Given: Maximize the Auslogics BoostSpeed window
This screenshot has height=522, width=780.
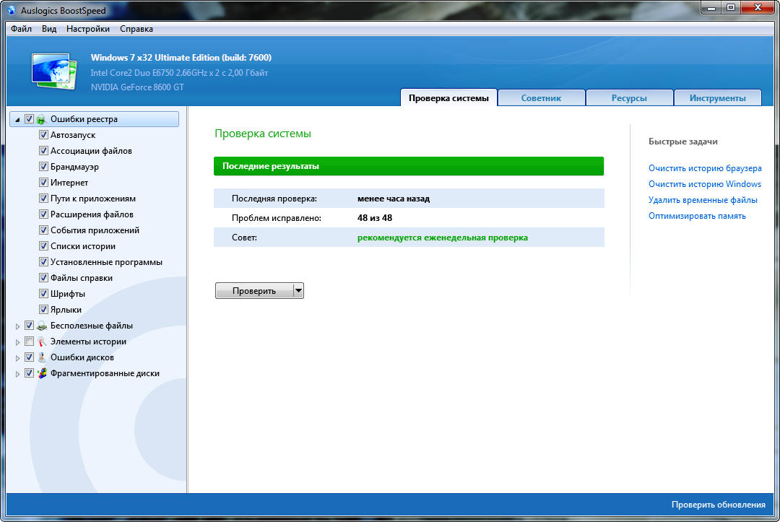Looking at the screenshot, I should click(730, 7).
